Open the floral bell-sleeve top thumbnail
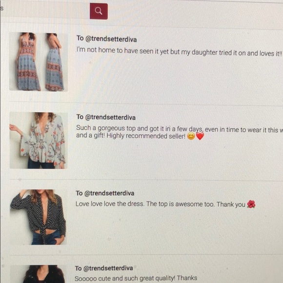 pos(38,141)
